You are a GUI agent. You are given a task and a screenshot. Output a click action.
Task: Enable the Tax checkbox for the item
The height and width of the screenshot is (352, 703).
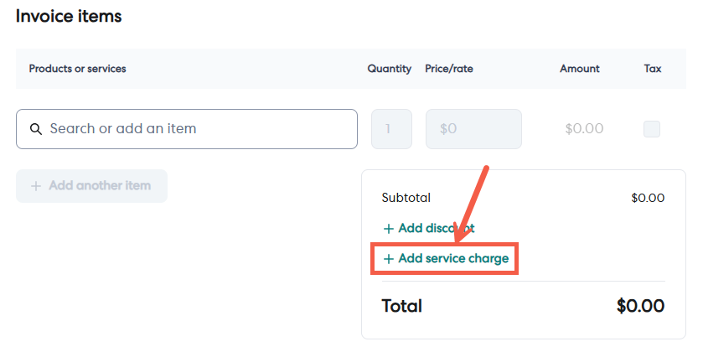coord(652,129)
